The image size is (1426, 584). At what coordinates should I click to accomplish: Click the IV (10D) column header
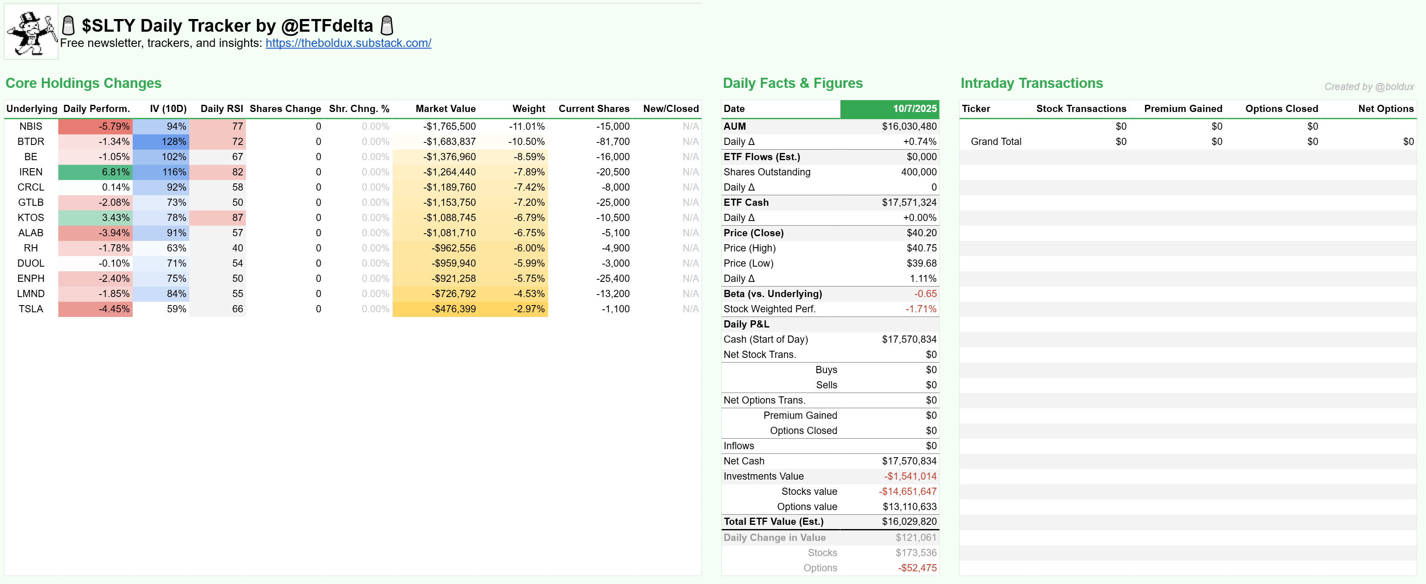coord(168,109)
